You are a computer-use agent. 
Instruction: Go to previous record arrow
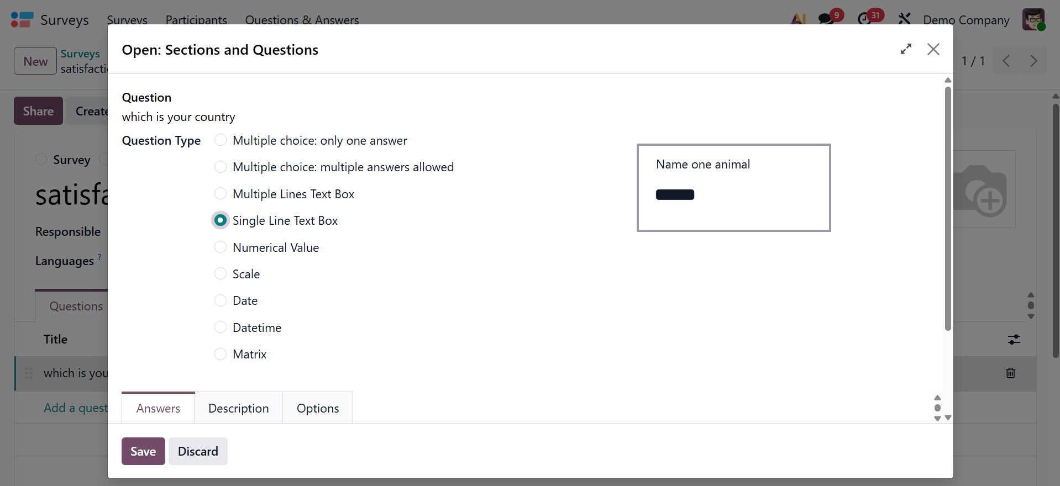(x=1006, y=61)
